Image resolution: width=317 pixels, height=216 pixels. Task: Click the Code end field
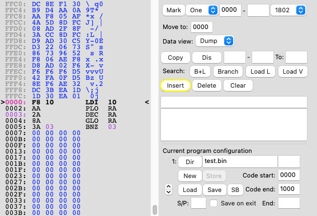pyautogui.click(x=289, y=189)
